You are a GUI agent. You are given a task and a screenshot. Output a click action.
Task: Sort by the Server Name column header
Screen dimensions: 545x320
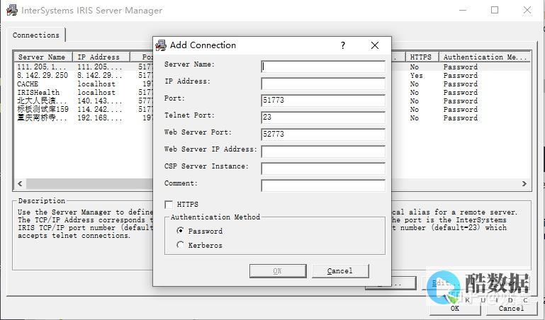pos(43,57)
